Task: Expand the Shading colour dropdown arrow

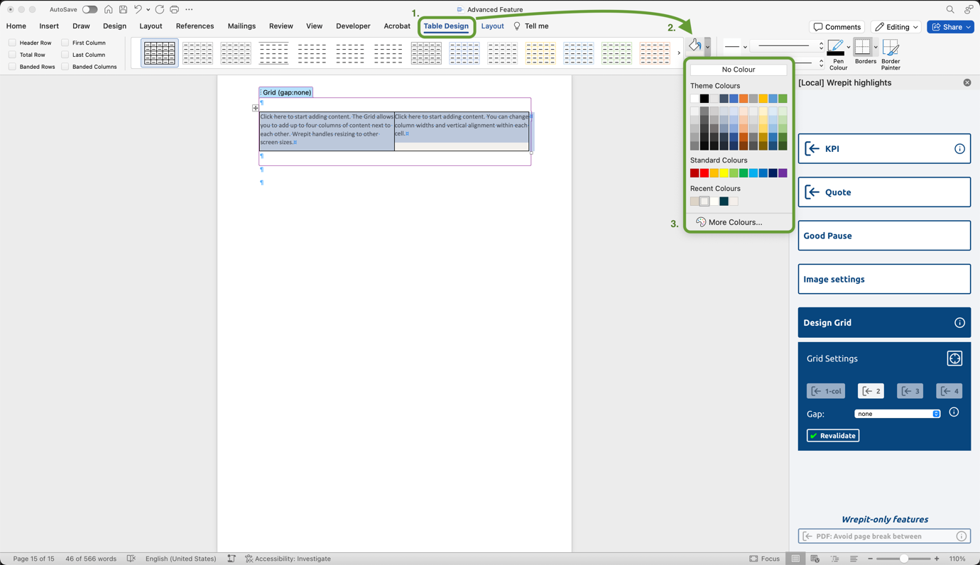Action: 707,47
